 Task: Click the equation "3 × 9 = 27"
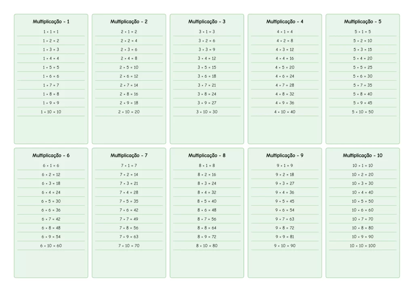pyautogui.click(x=207, y=103)
